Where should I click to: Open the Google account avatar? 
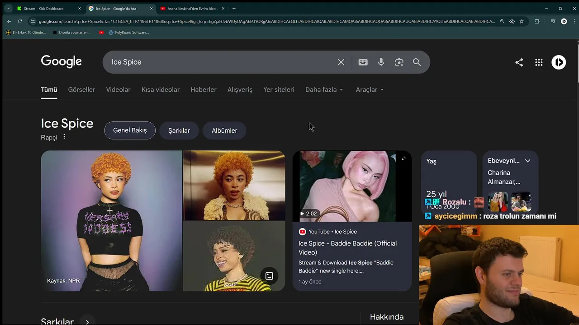559,62
